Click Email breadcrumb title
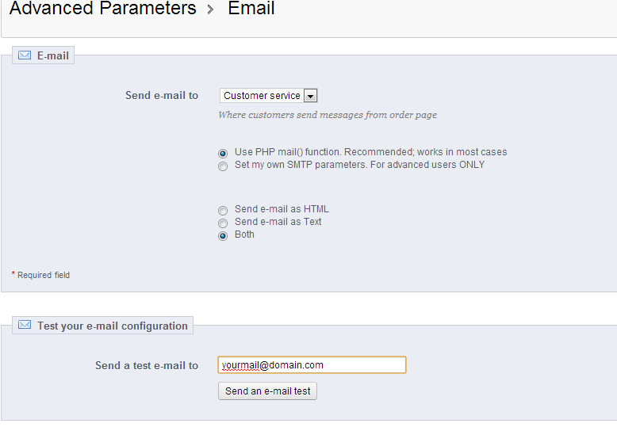Viewport: 617px width, 427px height. [x=251, y=9]
